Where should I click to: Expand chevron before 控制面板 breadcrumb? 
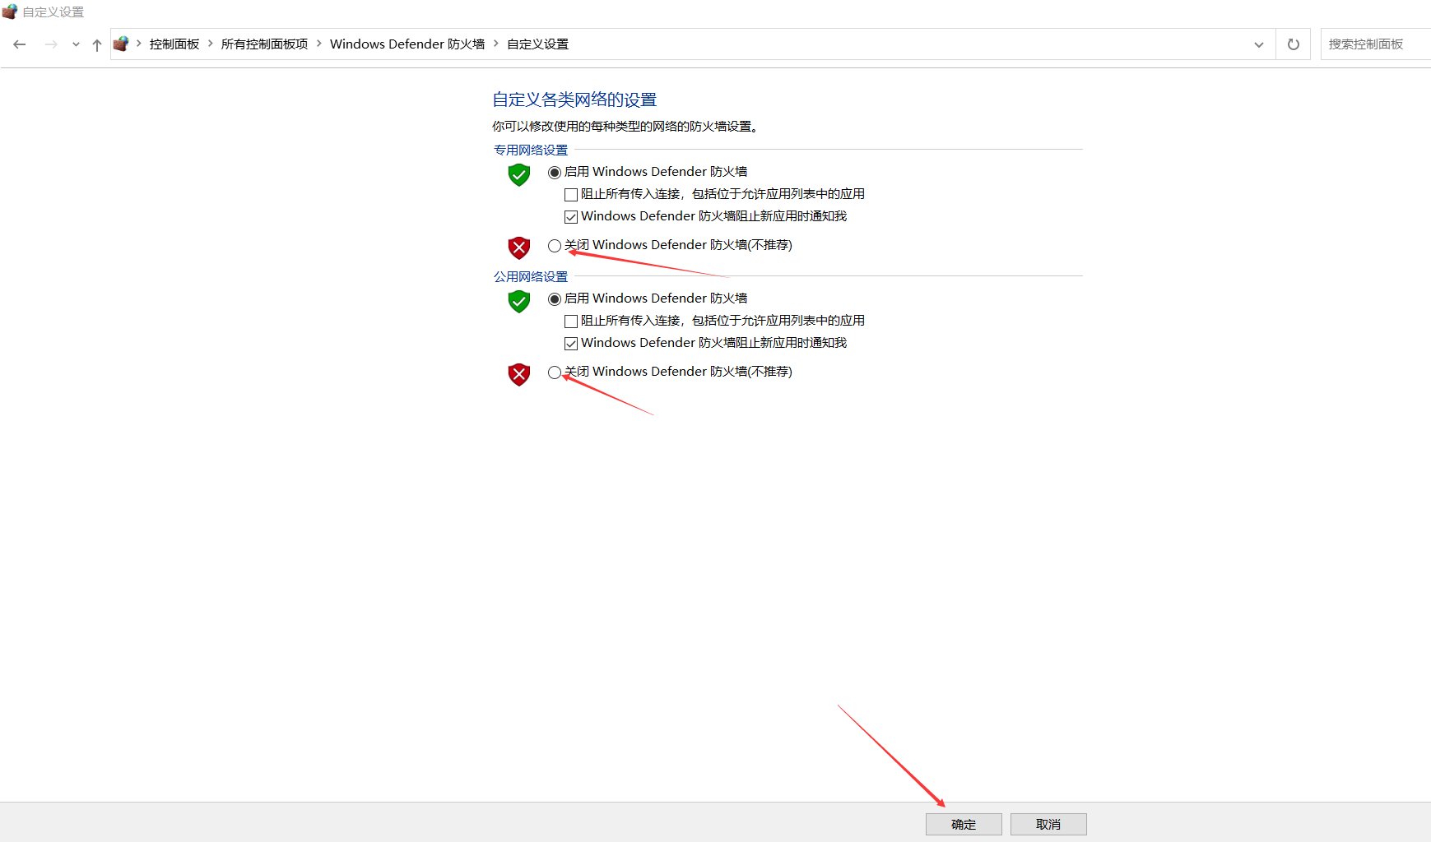[139, 44]
